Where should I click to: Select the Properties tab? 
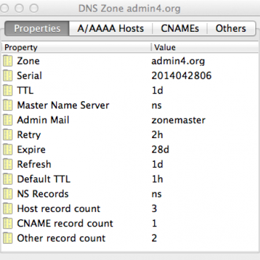point(37,28)
